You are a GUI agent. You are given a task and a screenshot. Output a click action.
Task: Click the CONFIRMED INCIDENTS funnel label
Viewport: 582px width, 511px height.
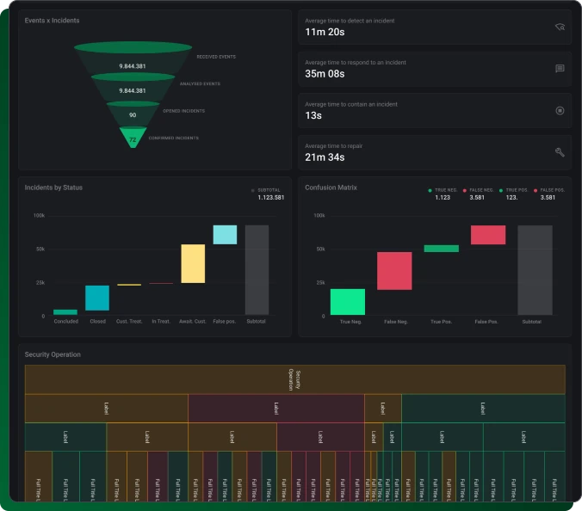click(174, 138)
